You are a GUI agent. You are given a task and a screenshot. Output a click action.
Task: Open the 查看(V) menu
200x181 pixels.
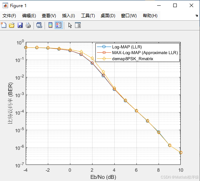pos(49,16)
